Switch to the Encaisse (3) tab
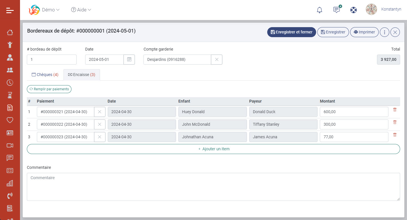407x220 pixels. [x=82, y=75]
